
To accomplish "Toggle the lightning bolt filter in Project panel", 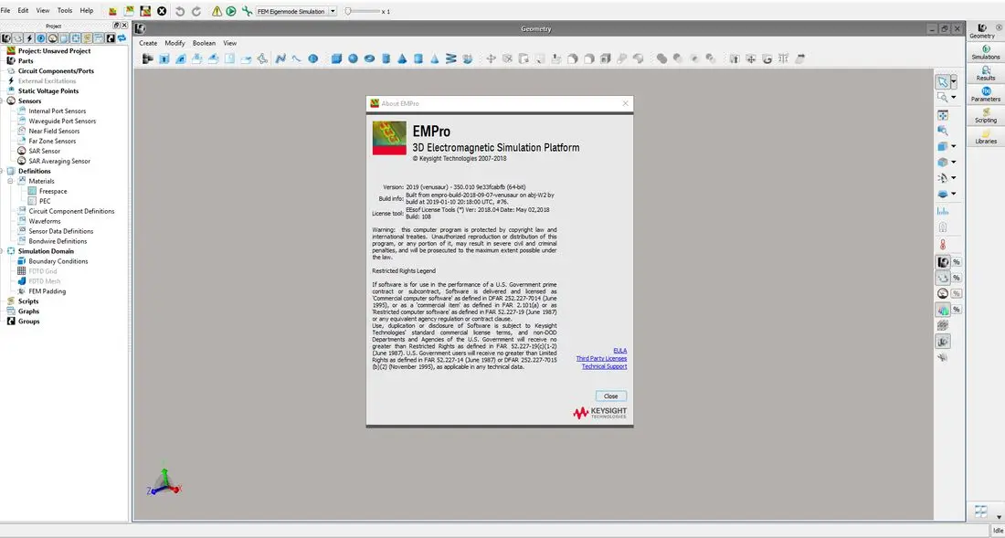I will (28, 38).
